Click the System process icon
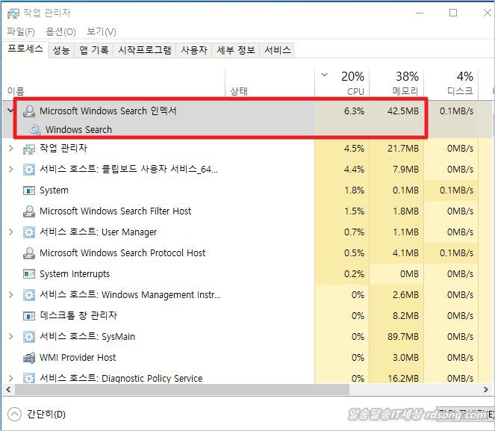The image size is (495, 431). click(x=29, y=190)
